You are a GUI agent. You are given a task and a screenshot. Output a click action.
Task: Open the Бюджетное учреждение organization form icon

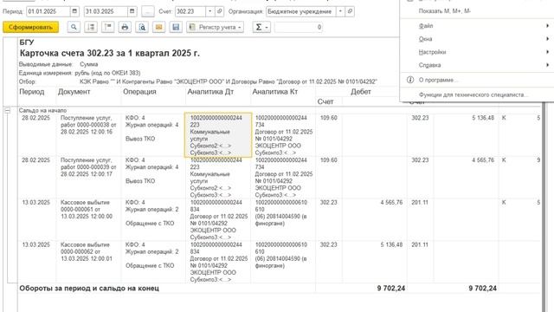coord(350,11)
